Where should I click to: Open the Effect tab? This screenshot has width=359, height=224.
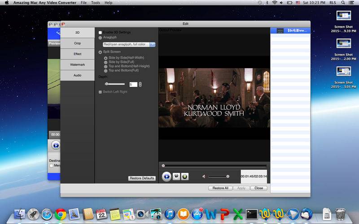click(x=77, y=54)
